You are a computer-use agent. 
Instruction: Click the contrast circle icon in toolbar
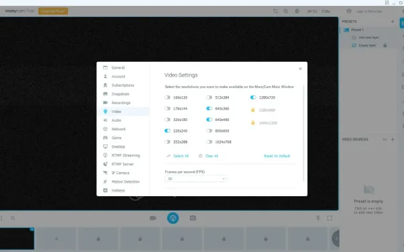(297, 11)
